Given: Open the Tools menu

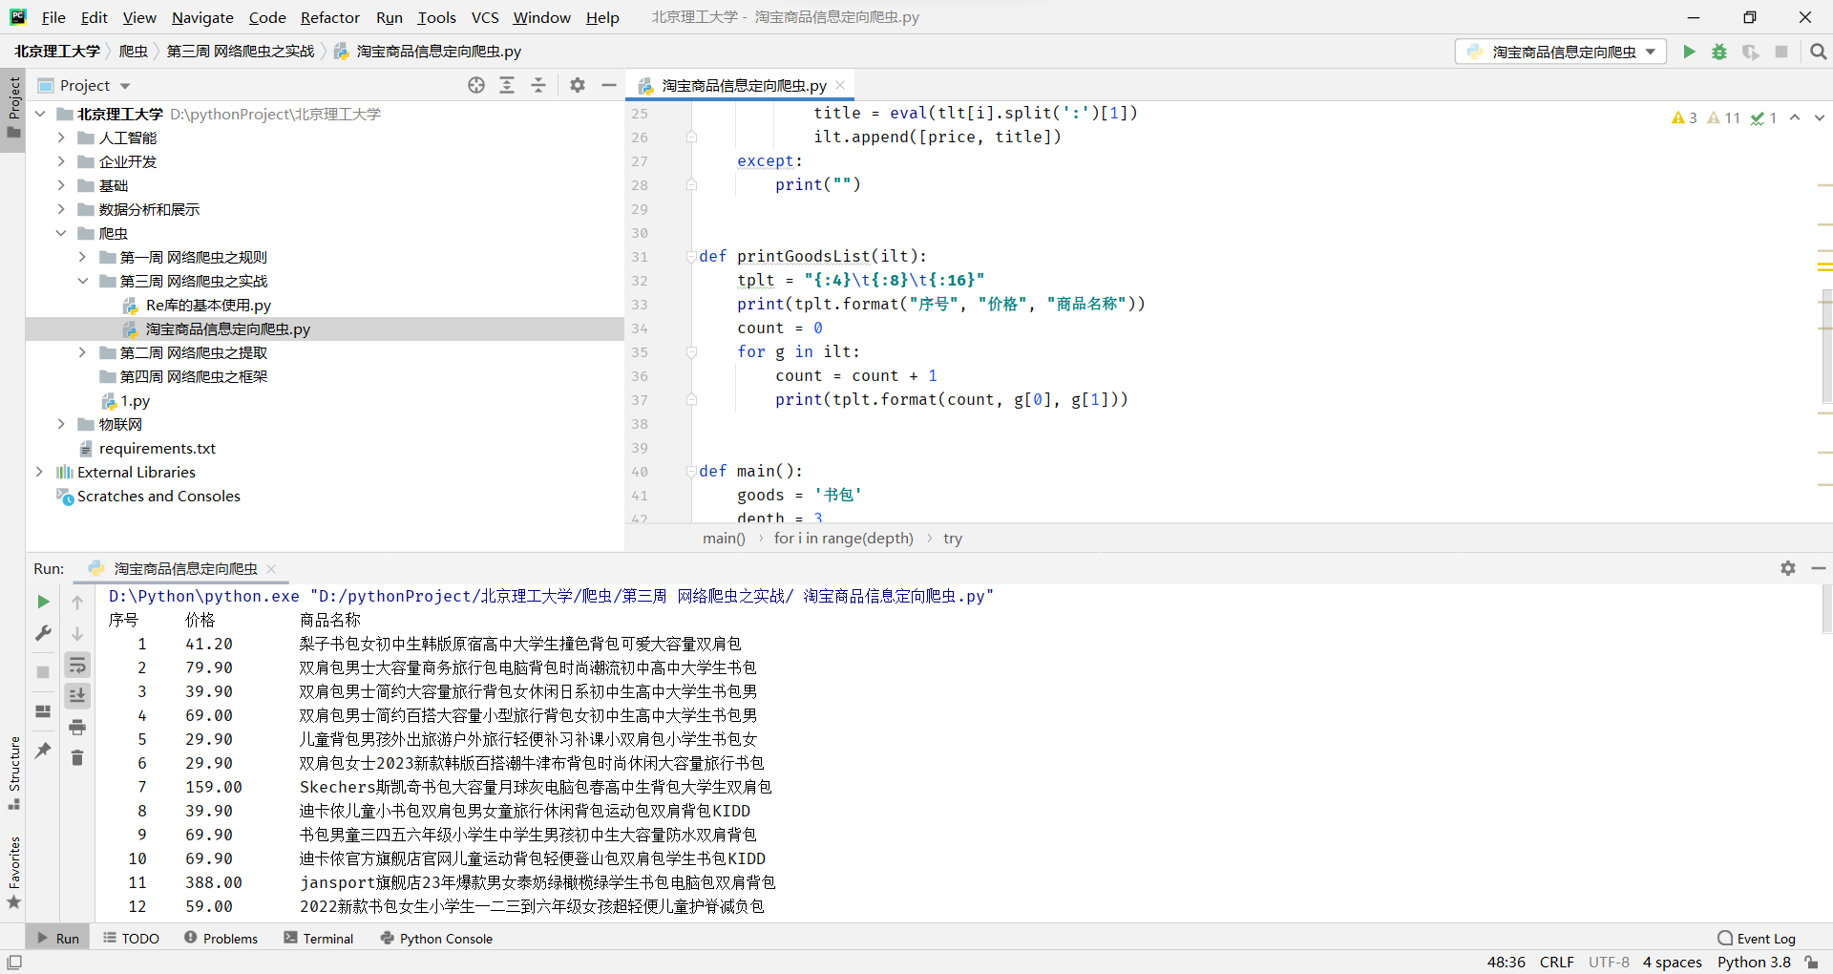Looking at the screenshot, I should point(436,17).
